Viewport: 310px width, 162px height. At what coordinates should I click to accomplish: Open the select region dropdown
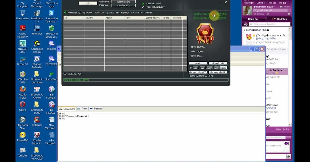pyautogui.click(x=198, y=51)
